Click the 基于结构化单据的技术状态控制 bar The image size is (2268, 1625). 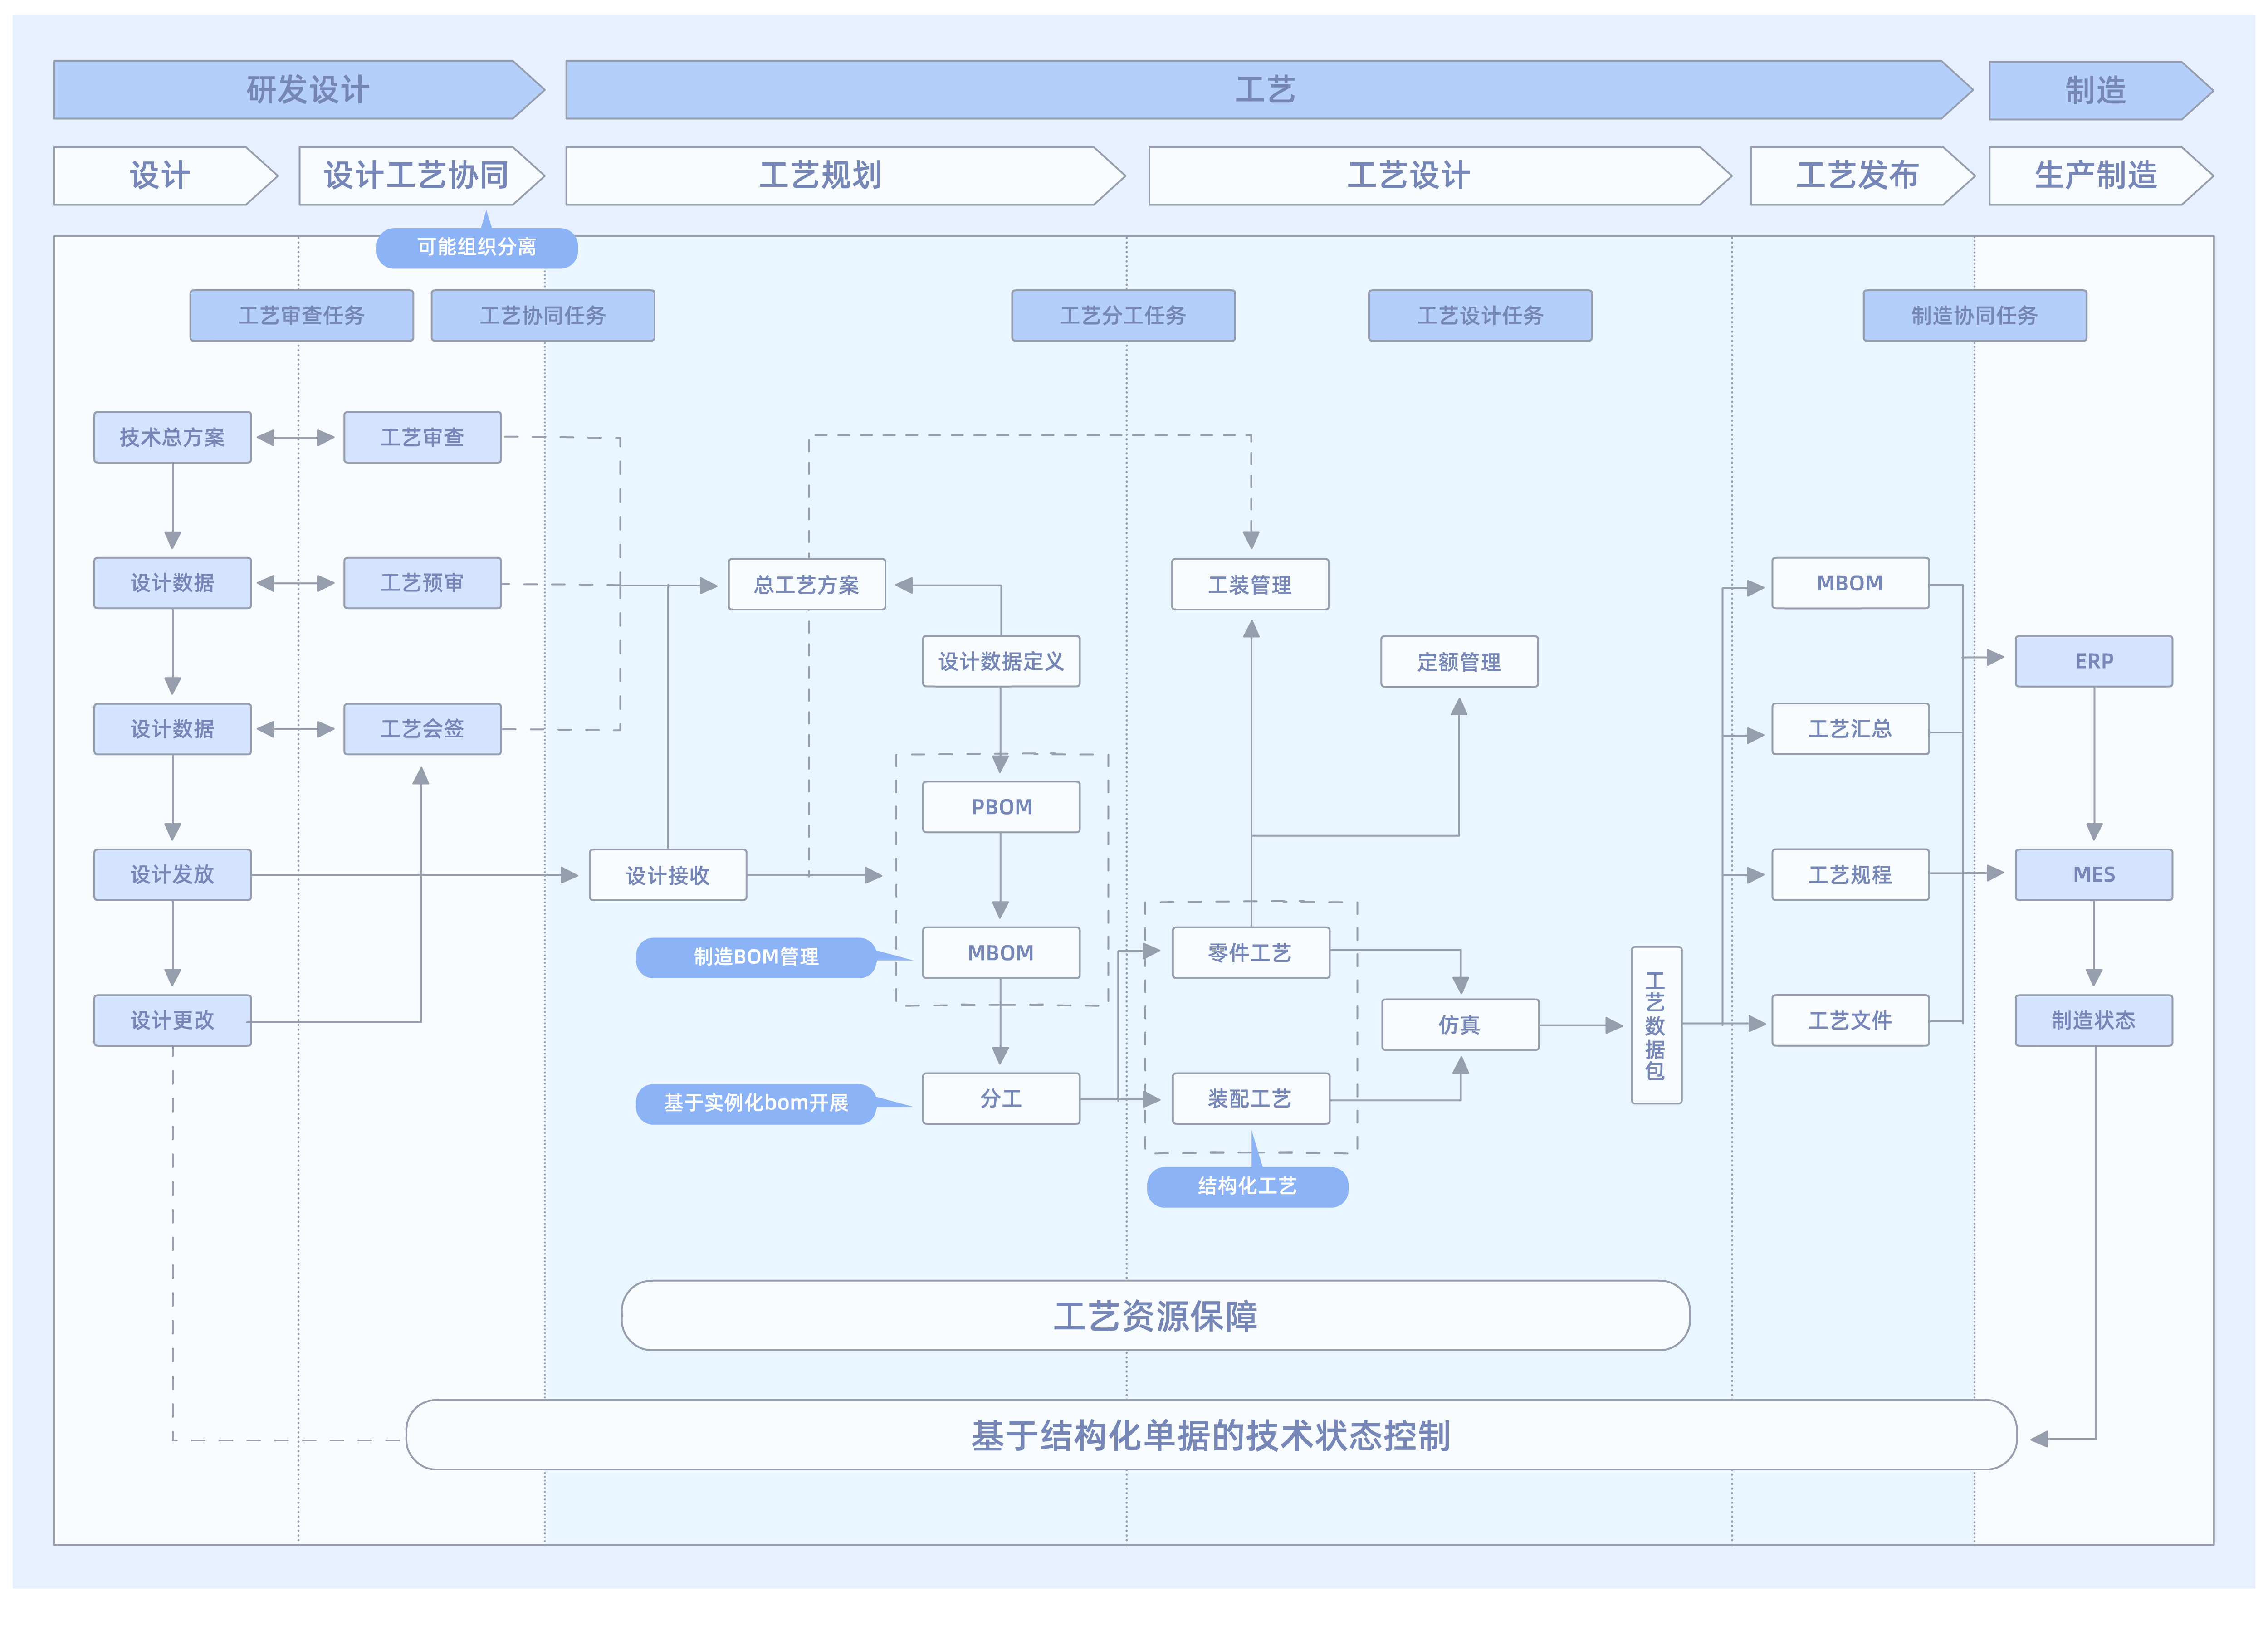1210,1435
